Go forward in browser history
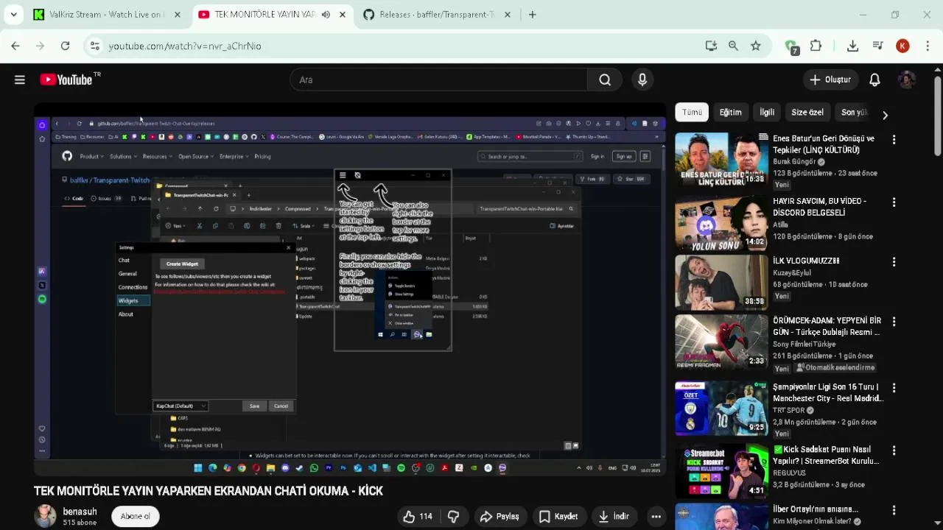The height and width of the screenshot is (530, 943). [40, 46]
